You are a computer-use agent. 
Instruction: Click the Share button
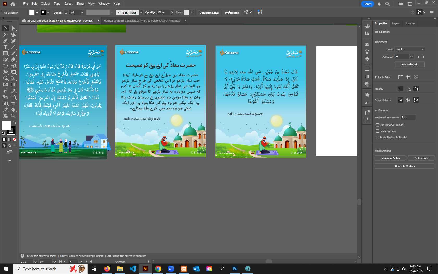click(367, 4)
